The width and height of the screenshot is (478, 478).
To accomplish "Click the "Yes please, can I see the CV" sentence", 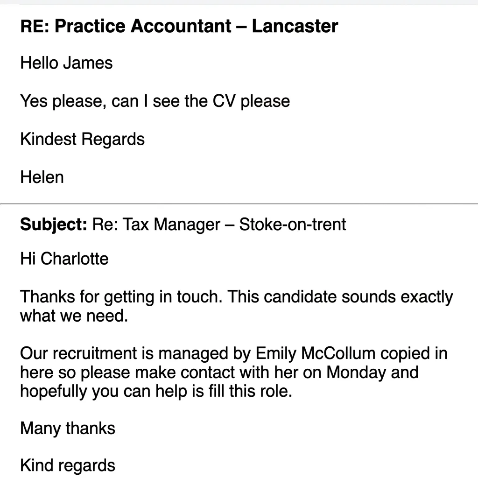I will pyautogui.click(x=155, y=101).
